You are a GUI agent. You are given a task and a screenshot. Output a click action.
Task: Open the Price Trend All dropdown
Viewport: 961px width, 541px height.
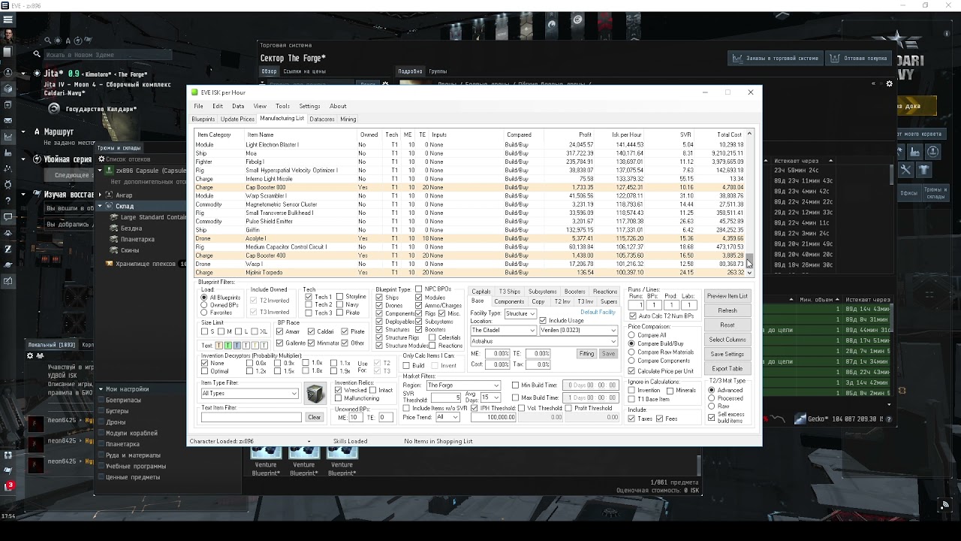(447, 417)
